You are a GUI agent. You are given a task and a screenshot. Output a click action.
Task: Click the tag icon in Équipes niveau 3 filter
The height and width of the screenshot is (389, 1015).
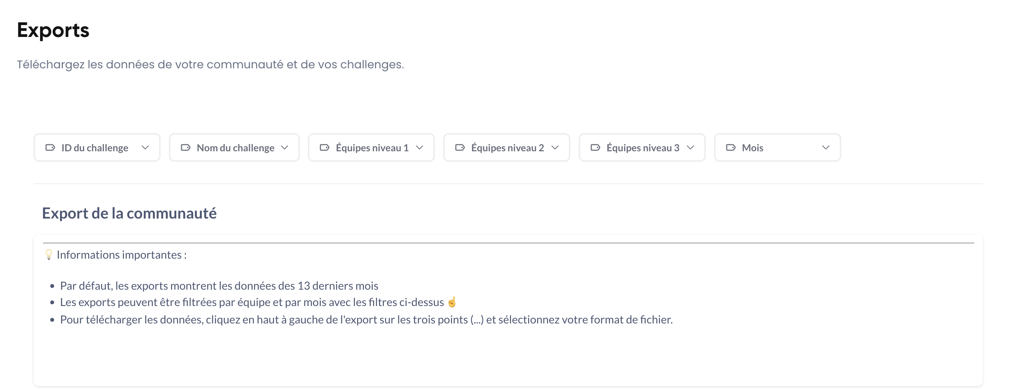[595, 148]
